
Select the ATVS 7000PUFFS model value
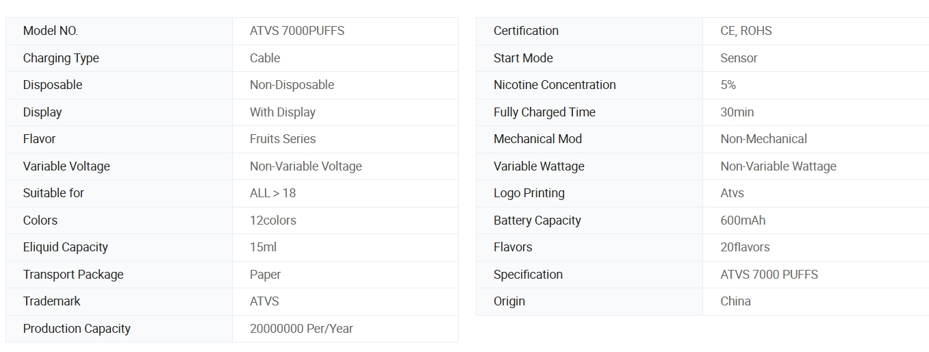click(297, 31)
